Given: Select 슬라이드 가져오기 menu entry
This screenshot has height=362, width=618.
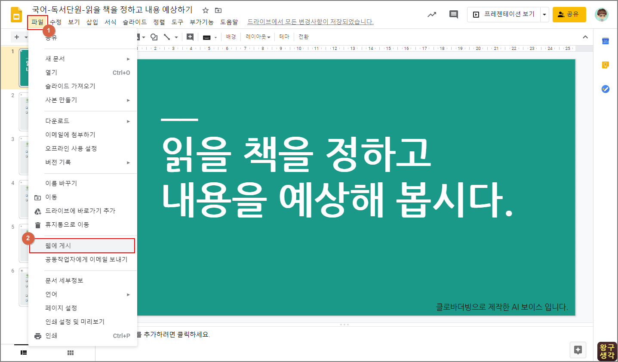Looking at the screenshot, I should [83, 86].
